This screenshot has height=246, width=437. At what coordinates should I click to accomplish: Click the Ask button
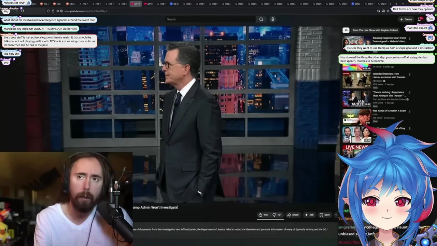[x=309, y=215]
